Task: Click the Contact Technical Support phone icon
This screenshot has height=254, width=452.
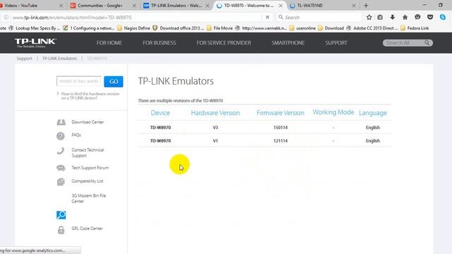Action: pyautogui.click(x=61, y=150)
